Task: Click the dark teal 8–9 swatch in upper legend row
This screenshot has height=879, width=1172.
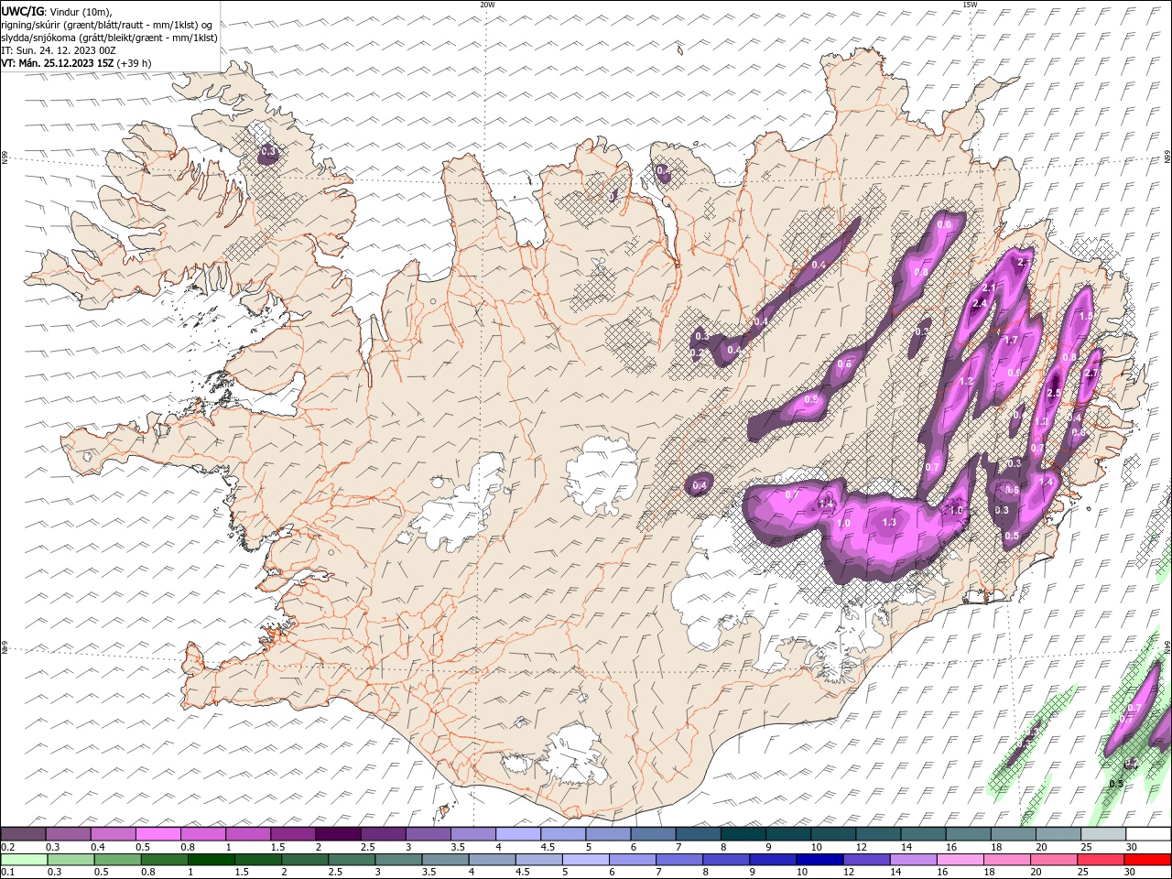Action: pos(742,834)
